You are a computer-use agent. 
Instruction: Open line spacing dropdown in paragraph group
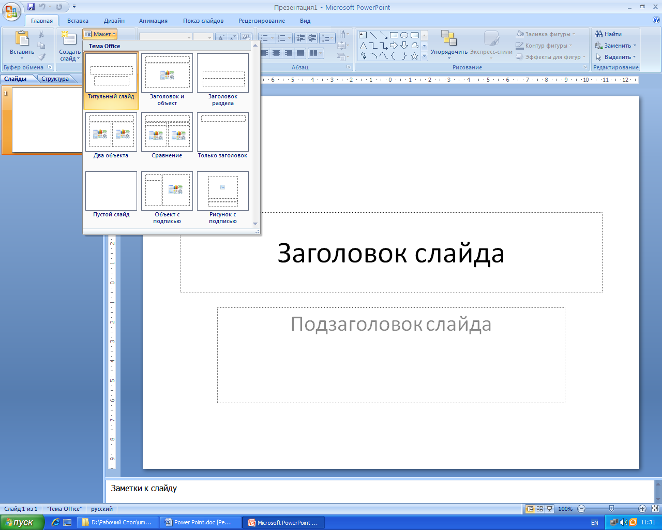(x=327, y=38)
